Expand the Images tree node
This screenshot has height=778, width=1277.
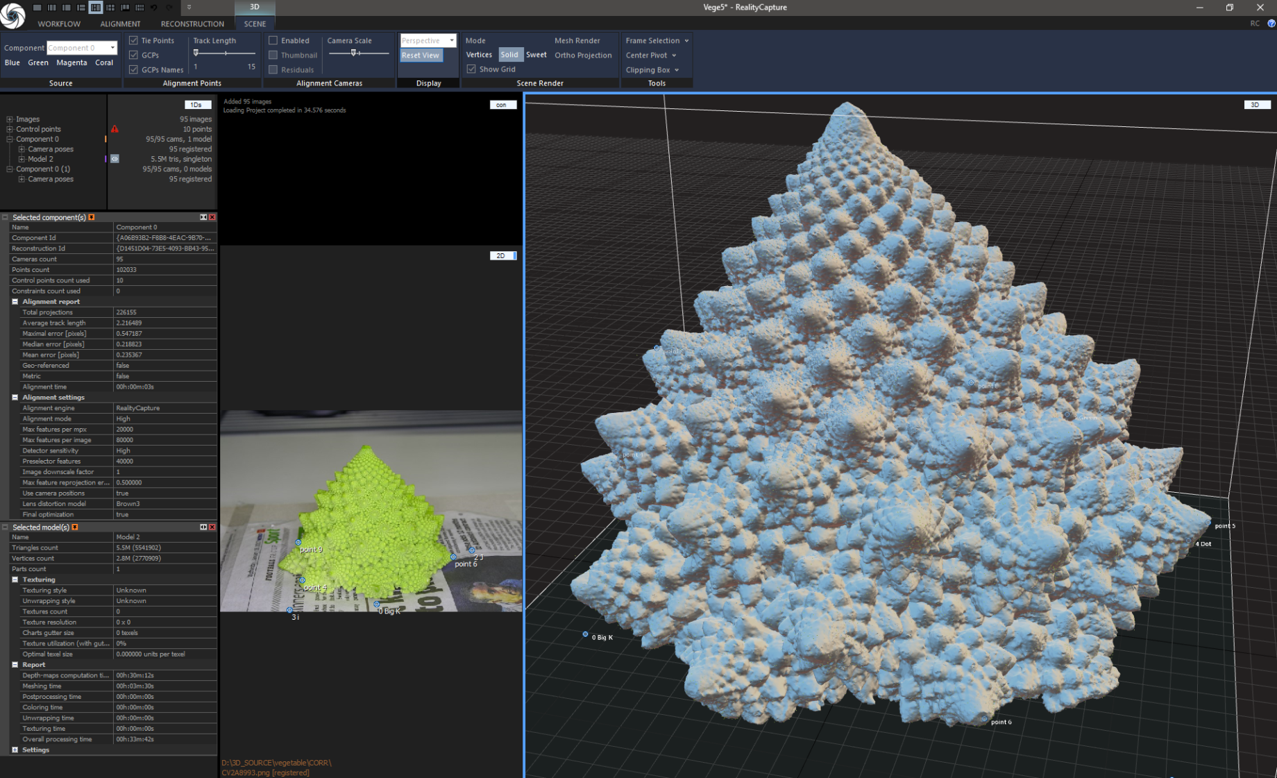[10, 119]
